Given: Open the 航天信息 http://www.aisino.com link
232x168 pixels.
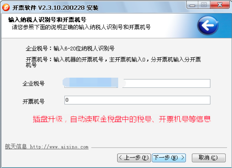Looking at the screenshot, I should coord(47,147).
